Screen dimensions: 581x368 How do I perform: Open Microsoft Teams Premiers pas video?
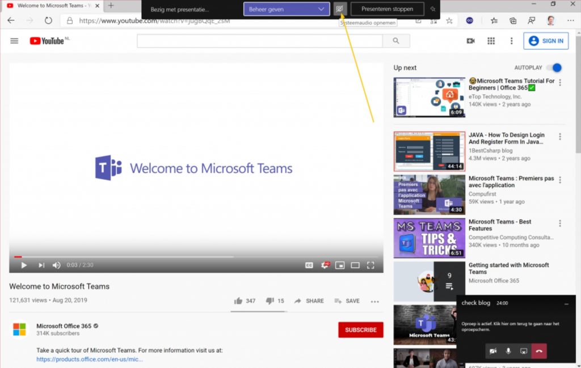click(429, 194)
